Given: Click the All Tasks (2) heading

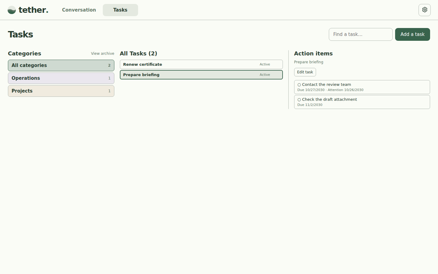Looking at the screenshot, I should click(138, 54).
